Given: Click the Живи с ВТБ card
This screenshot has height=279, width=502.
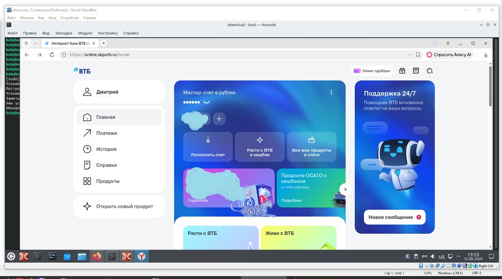Looking at the screenshot, I should 298,238.
